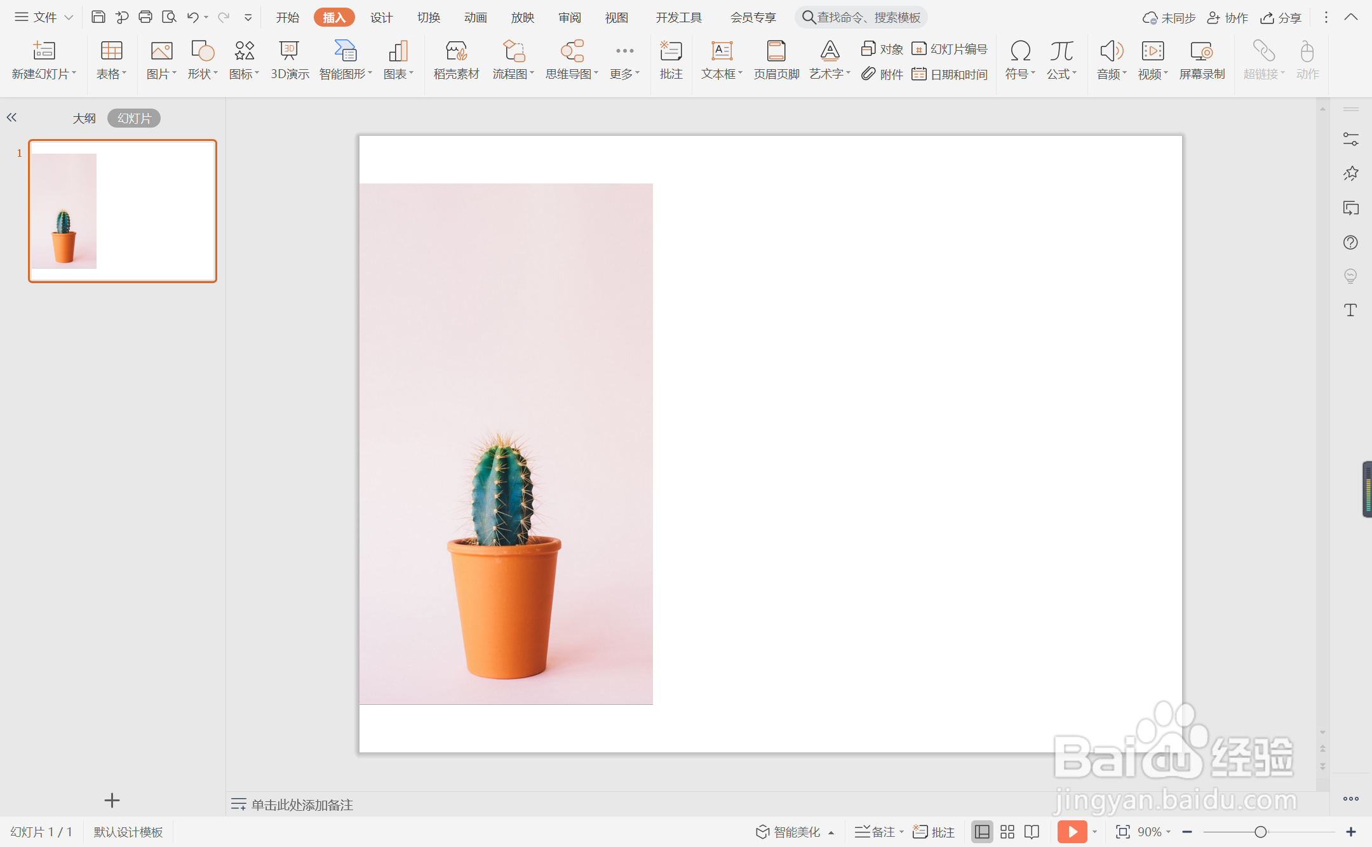Open the quick access toolbar customize dropdown

pyautogui.click(x=248, y=18)
